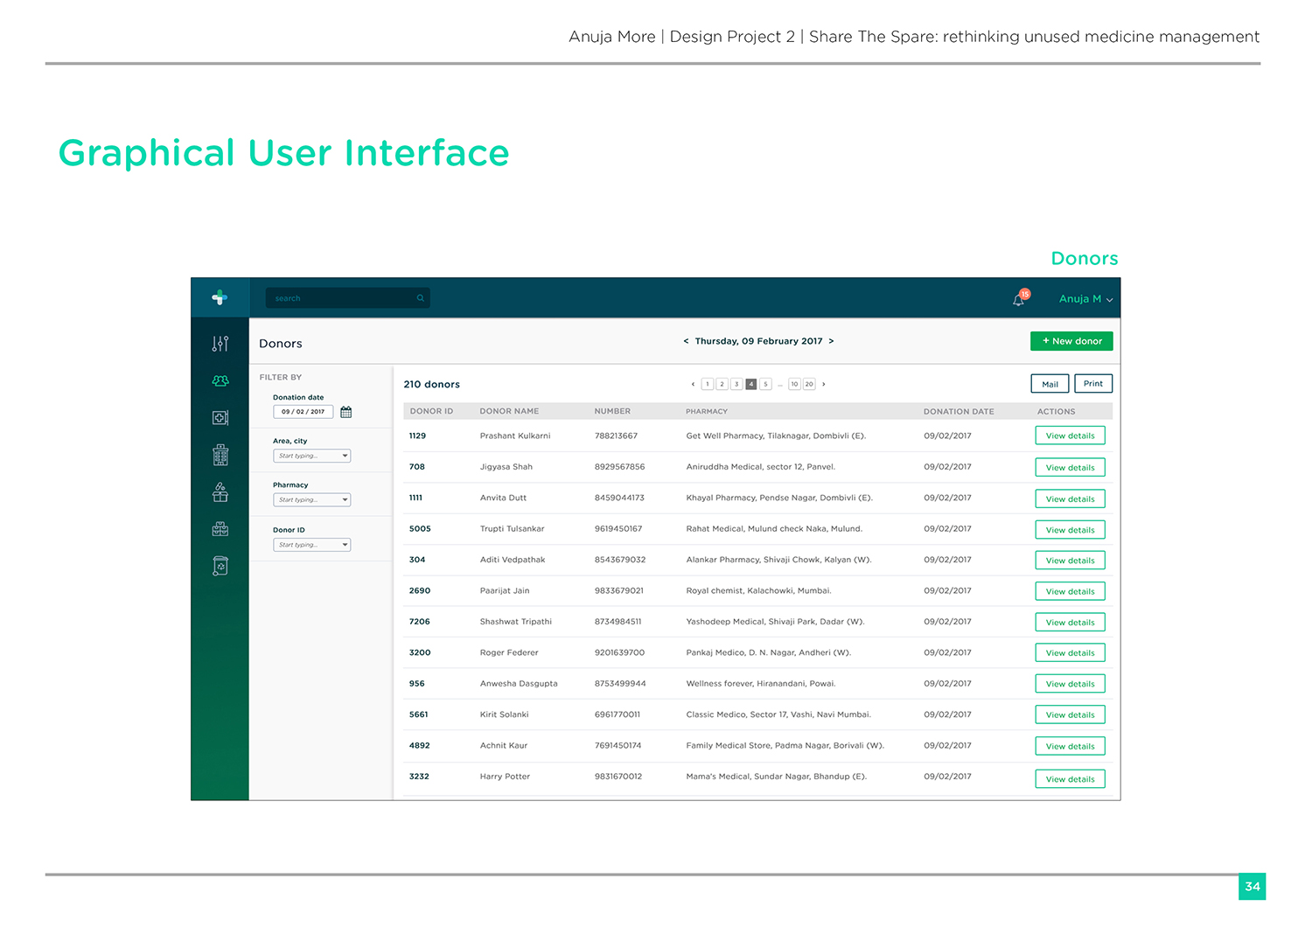Click the recycle bin disposal sidebar icon
Image resolution: width=1312 pixels, height=927 pixels.
(220, 567)
